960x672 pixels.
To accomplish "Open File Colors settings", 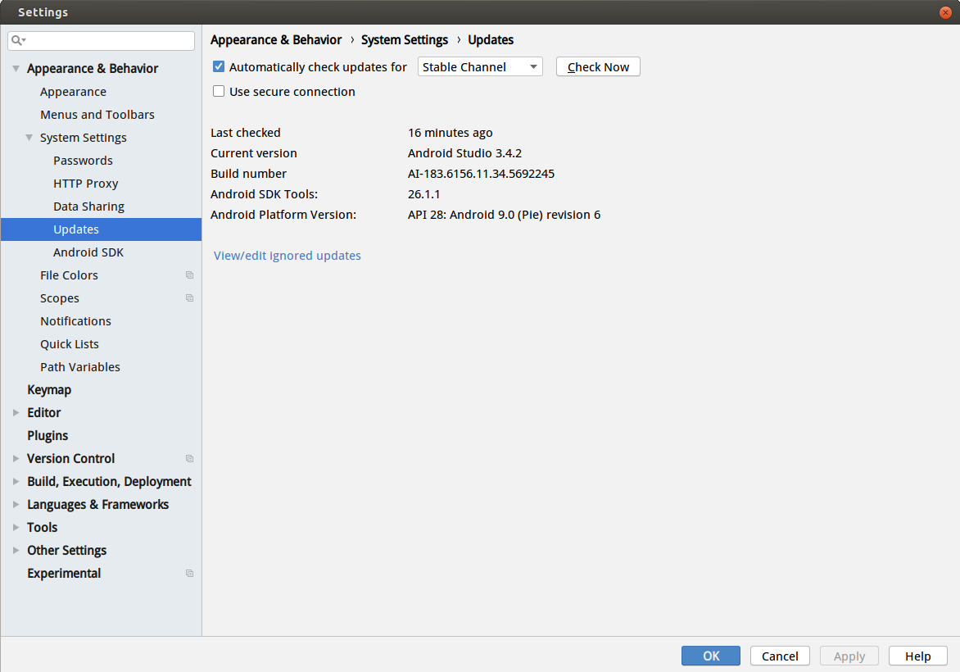I will (x=69, y=275).
